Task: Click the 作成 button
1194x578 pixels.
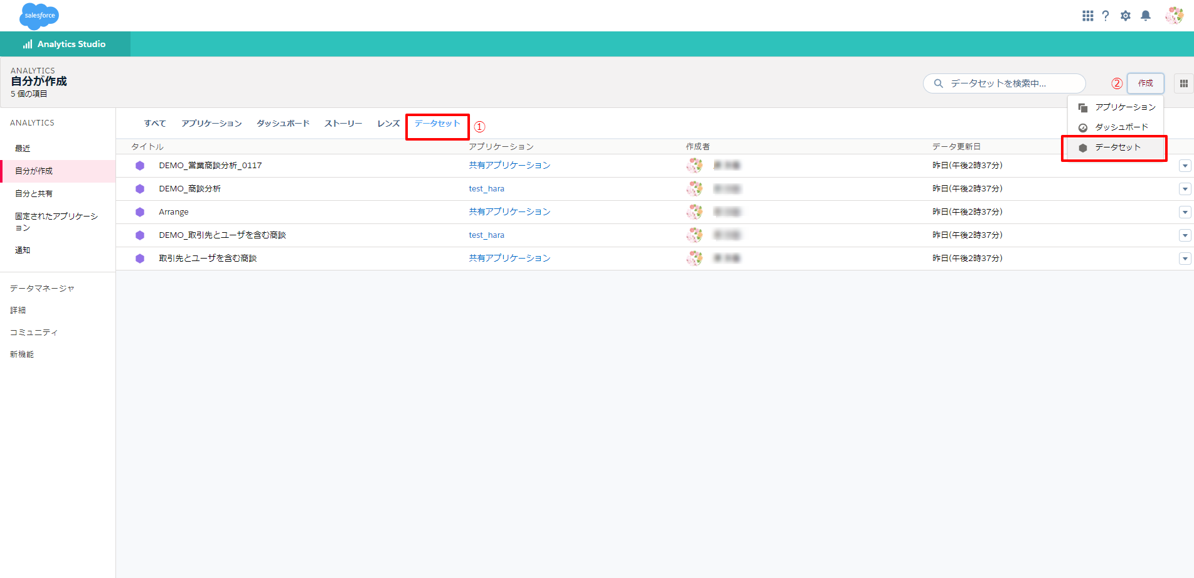Action: click(1145, 83)
